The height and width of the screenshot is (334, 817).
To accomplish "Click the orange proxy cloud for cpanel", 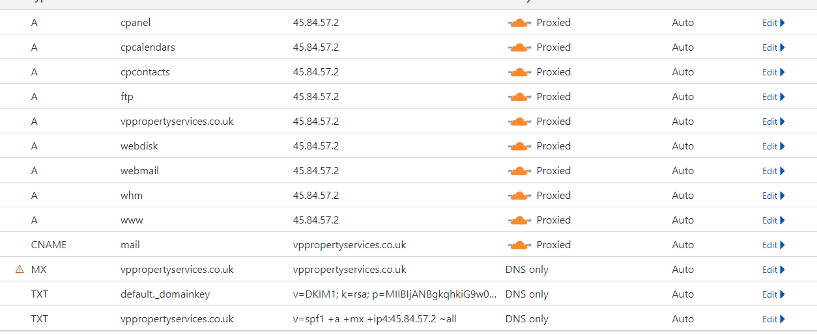I will pos(519,23).
